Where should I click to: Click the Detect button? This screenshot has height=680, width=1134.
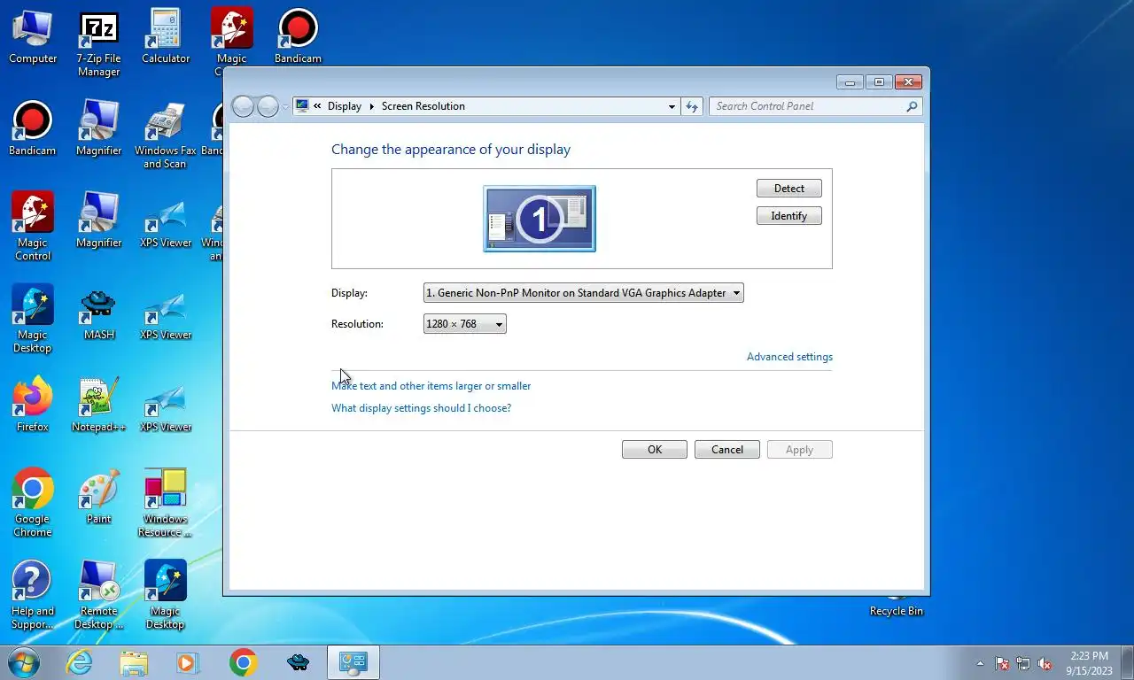788,189
